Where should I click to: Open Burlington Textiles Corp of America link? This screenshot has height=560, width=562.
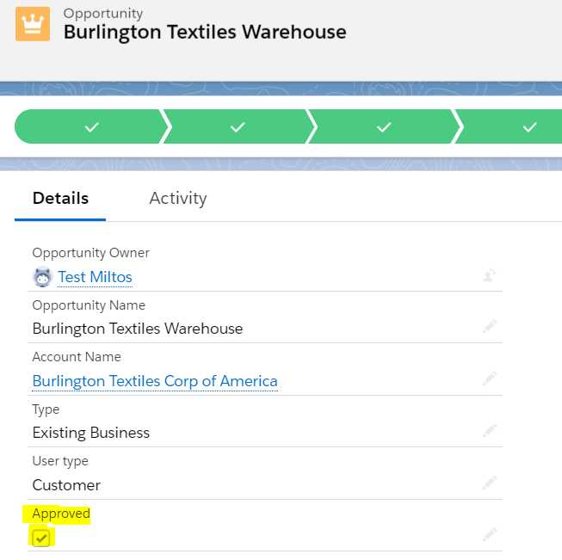point(155,381)
